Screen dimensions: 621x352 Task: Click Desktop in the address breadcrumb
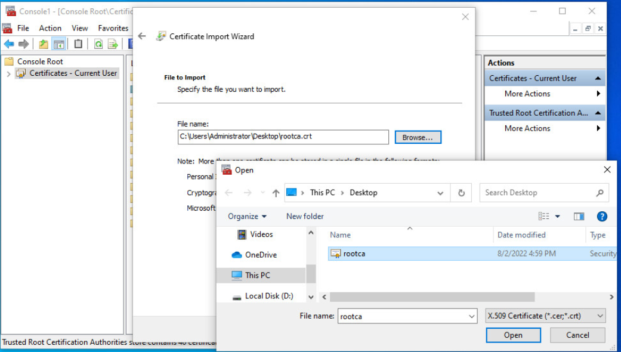click(x=363, y=193)
